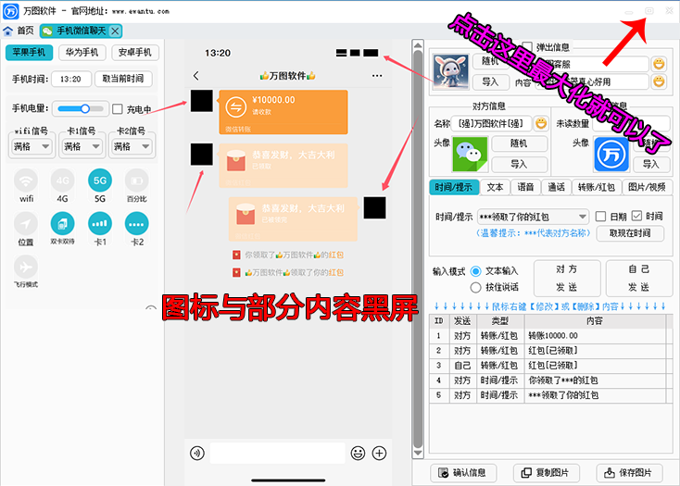Click the copy image button

548,472
